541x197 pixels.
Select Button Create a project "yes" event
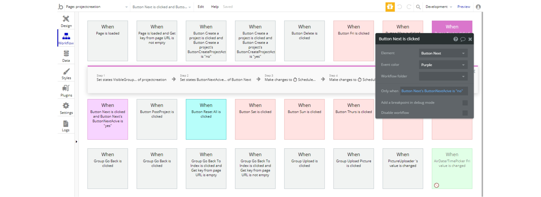(x=255, y=41)
